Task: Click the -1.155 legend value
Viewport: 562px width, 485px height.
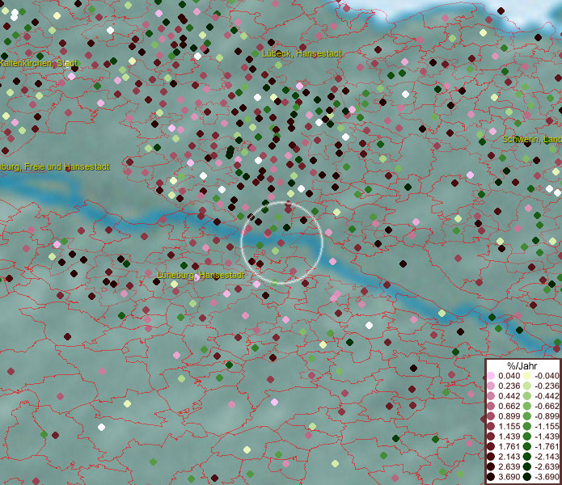Action: [547, 426]
